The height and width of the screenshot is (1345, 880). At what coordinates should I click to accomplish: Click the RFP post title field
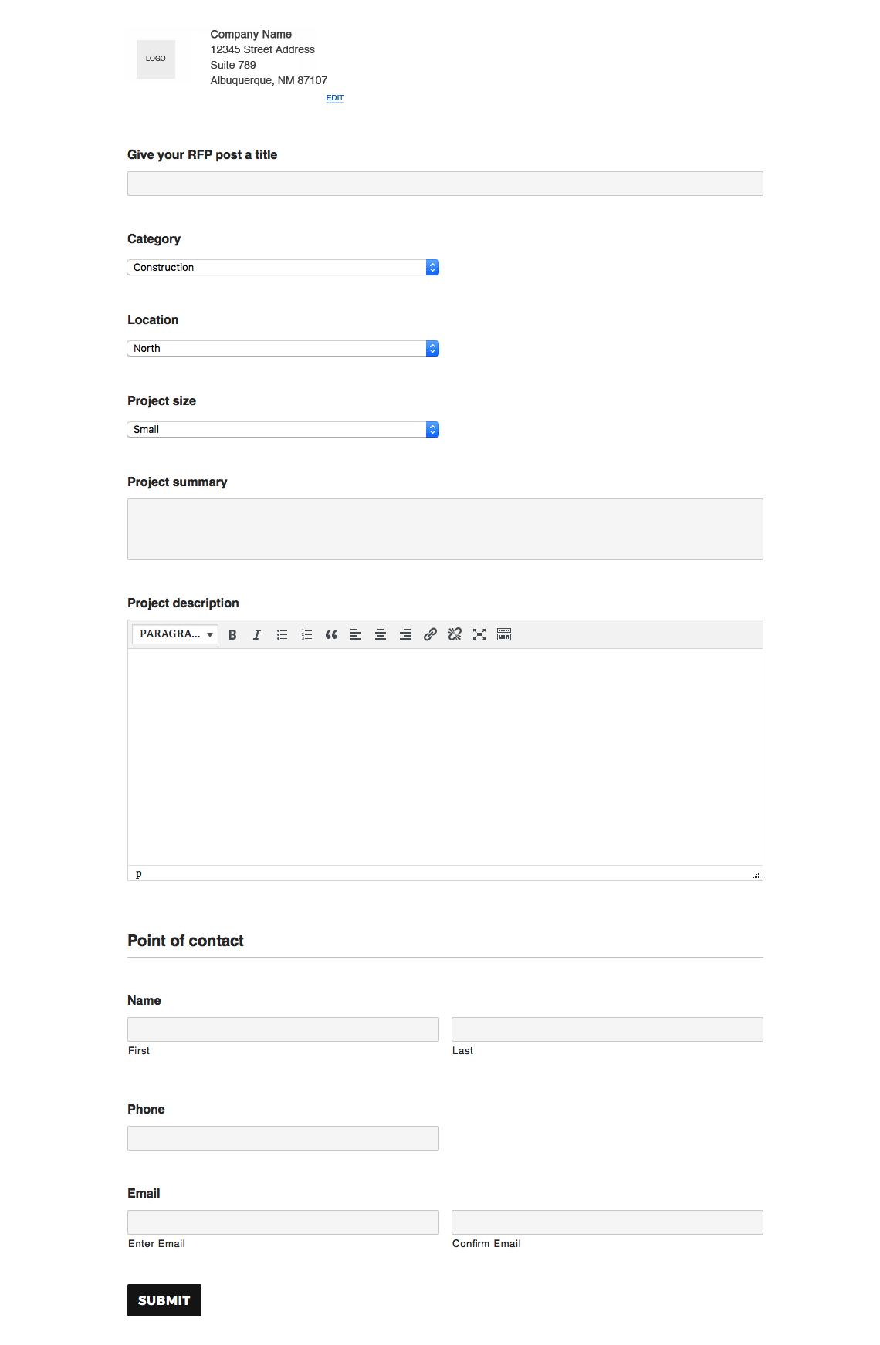(x=445, y=184)
